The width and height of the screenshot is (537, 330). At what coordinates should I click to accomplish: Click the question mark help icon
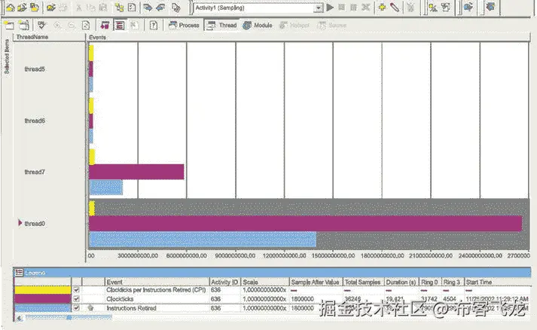[x=154, y=25]
